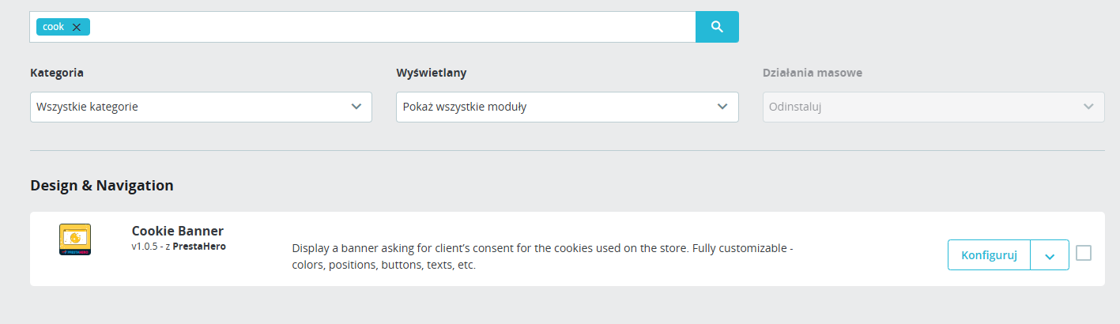Tick the Cookie Banner selection checkbox

point(1084,253)
